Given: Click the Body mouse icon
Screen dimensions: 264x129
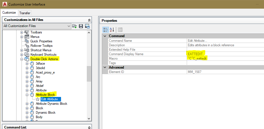Looking at the screenshot, I should pos(32,117).
